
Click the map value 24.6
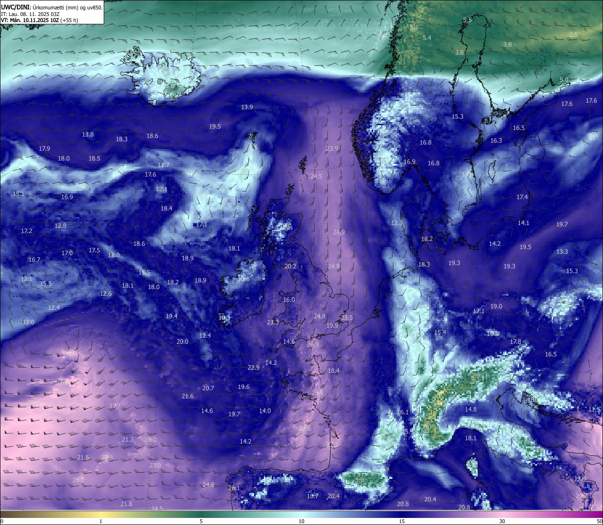point(208,485)
